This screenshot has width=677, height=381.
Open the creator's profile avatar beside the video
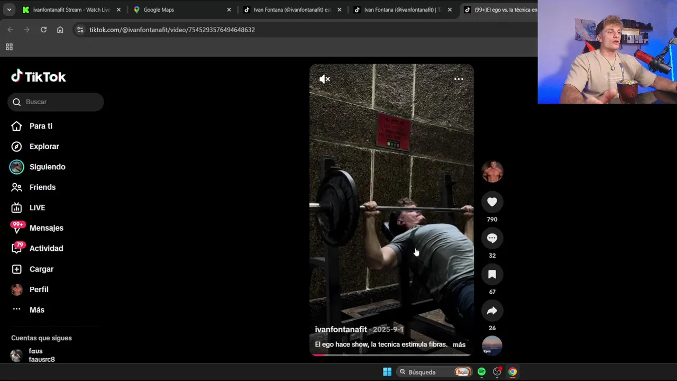coord(492,171)
